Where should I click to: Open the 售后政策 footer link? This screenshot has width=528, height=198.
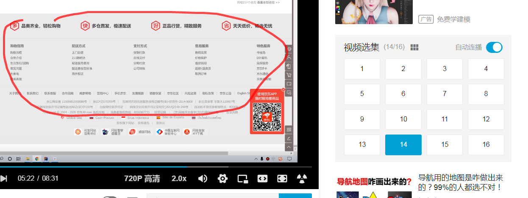pyautogui.click(x=201, y=52)
